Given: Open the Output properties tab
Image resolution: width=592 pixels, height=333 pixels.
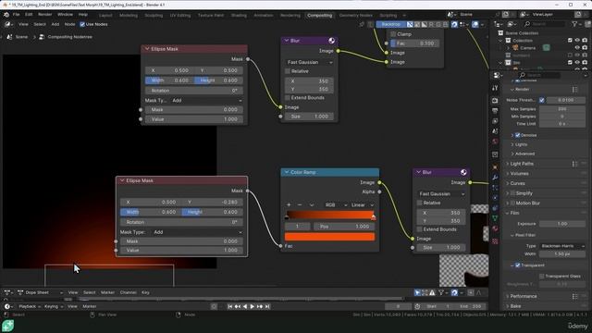Looking at the screenshot, I should (x=495, y=111).
